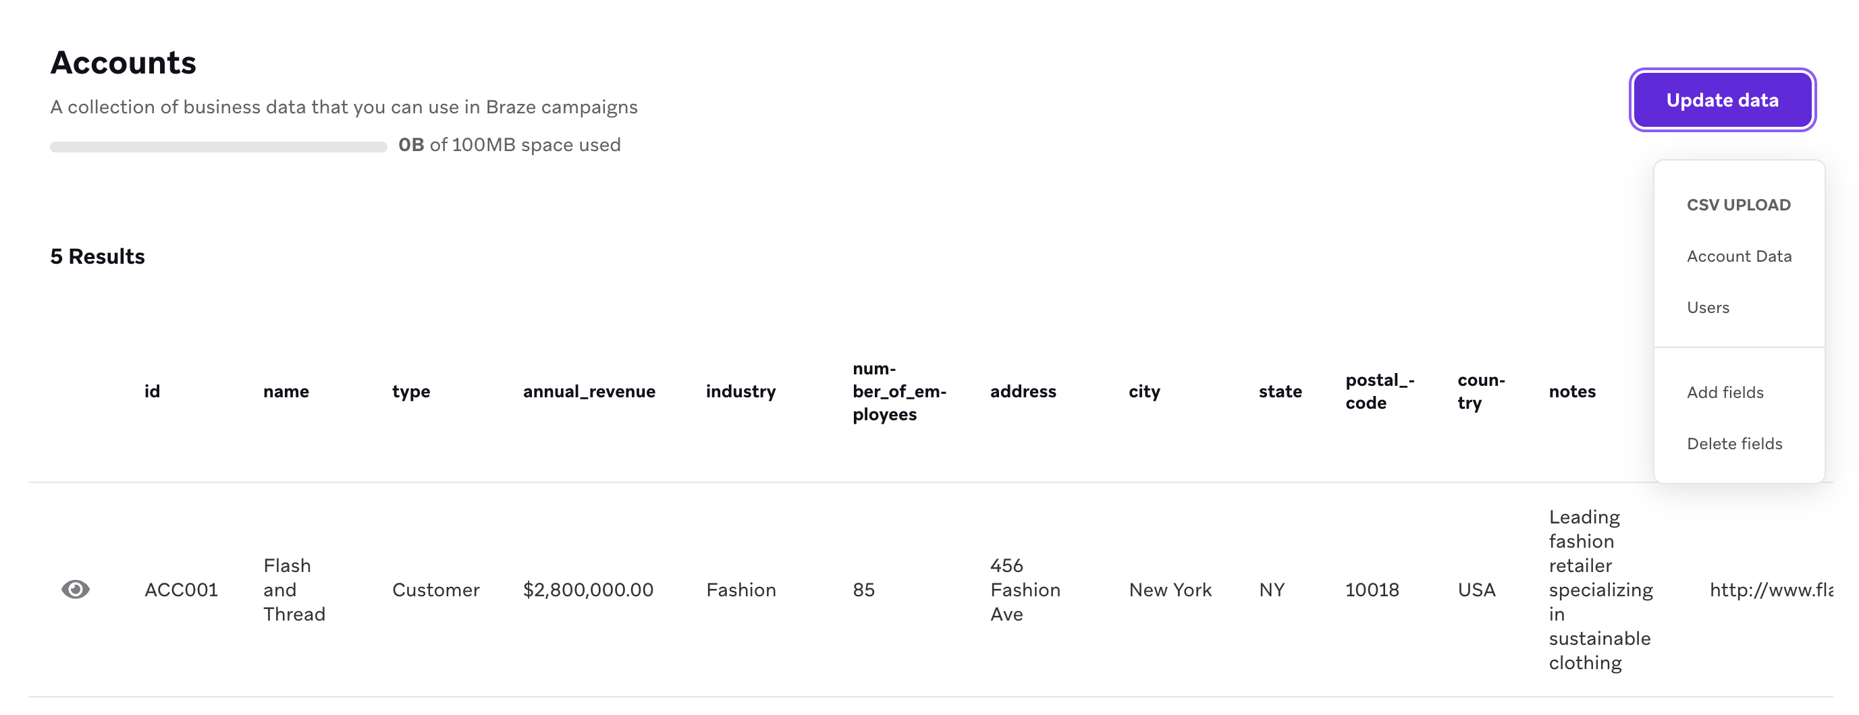The image size is (1859, 715).
Task: Click the name column header
Action: point(286,391)
